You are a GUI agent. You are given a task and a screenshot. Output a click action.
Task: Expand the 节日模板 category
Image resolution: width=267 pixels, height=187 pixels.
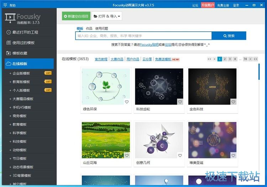[x=10, y=159]
